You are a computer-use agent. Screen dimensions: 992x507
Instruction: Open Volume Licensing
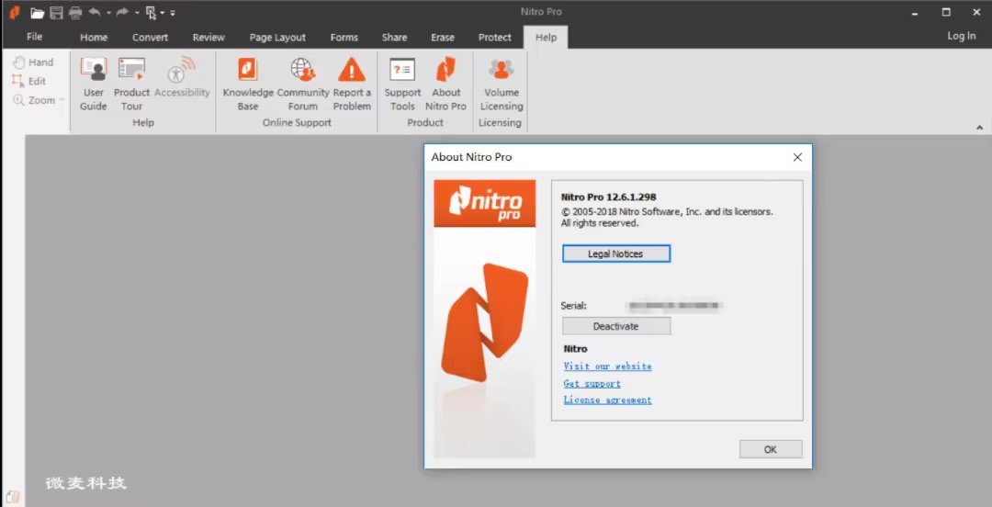pos(501,83)
